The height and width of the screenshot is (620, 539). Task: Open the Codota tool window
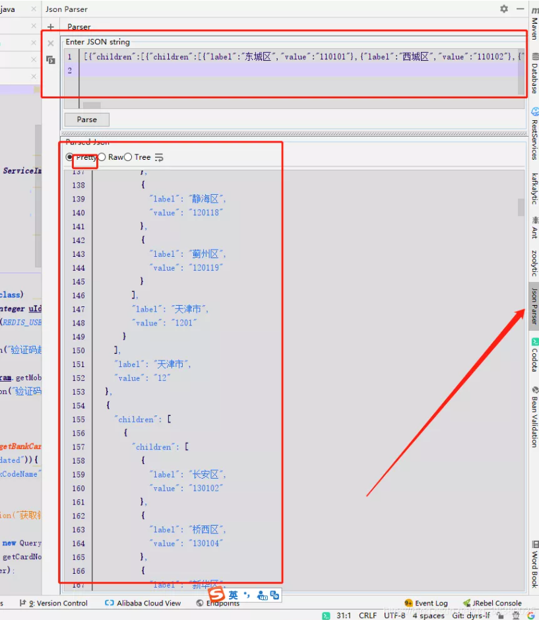pos(534,355)
